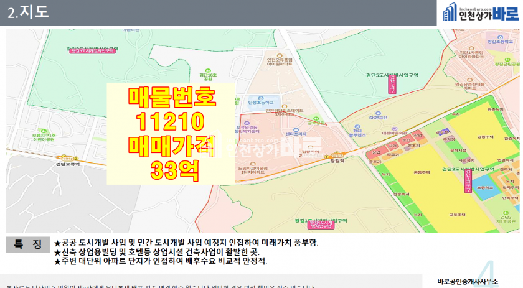
Task: Click the 특징 heading label
Action: (29, 244)
